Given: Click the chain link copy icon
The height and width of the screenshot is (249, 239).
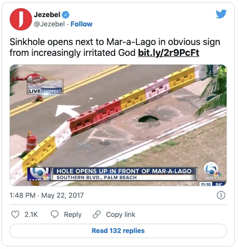Looking at the screenshot, I should [x=96, y=214].
